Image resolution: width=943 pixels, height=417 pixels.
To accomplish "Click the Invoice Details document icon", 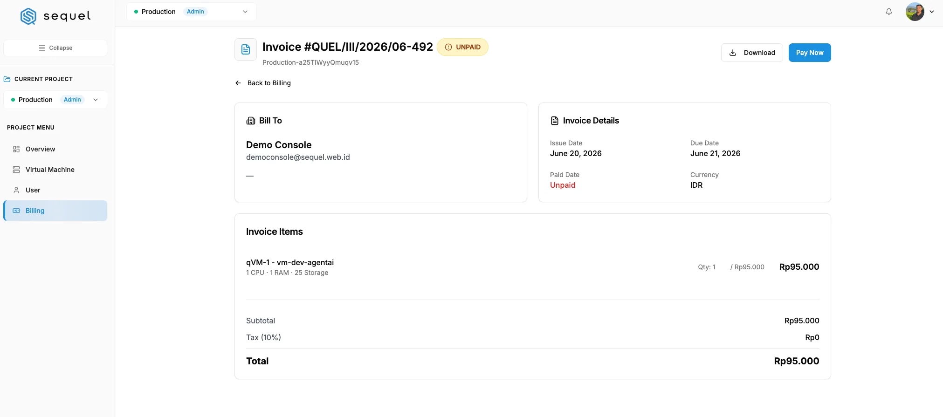I will coord(555,121).
